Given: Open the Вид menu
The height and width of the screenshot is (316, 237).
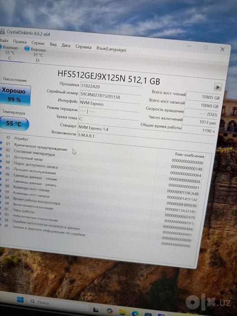Looking at the screenshot, I should tap(53, 44).
